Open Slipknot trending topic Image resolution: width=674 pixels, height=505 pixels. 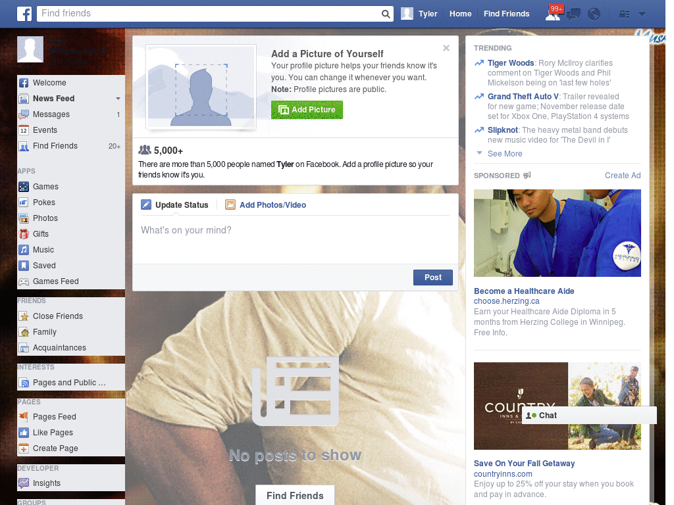click(502, 130)
